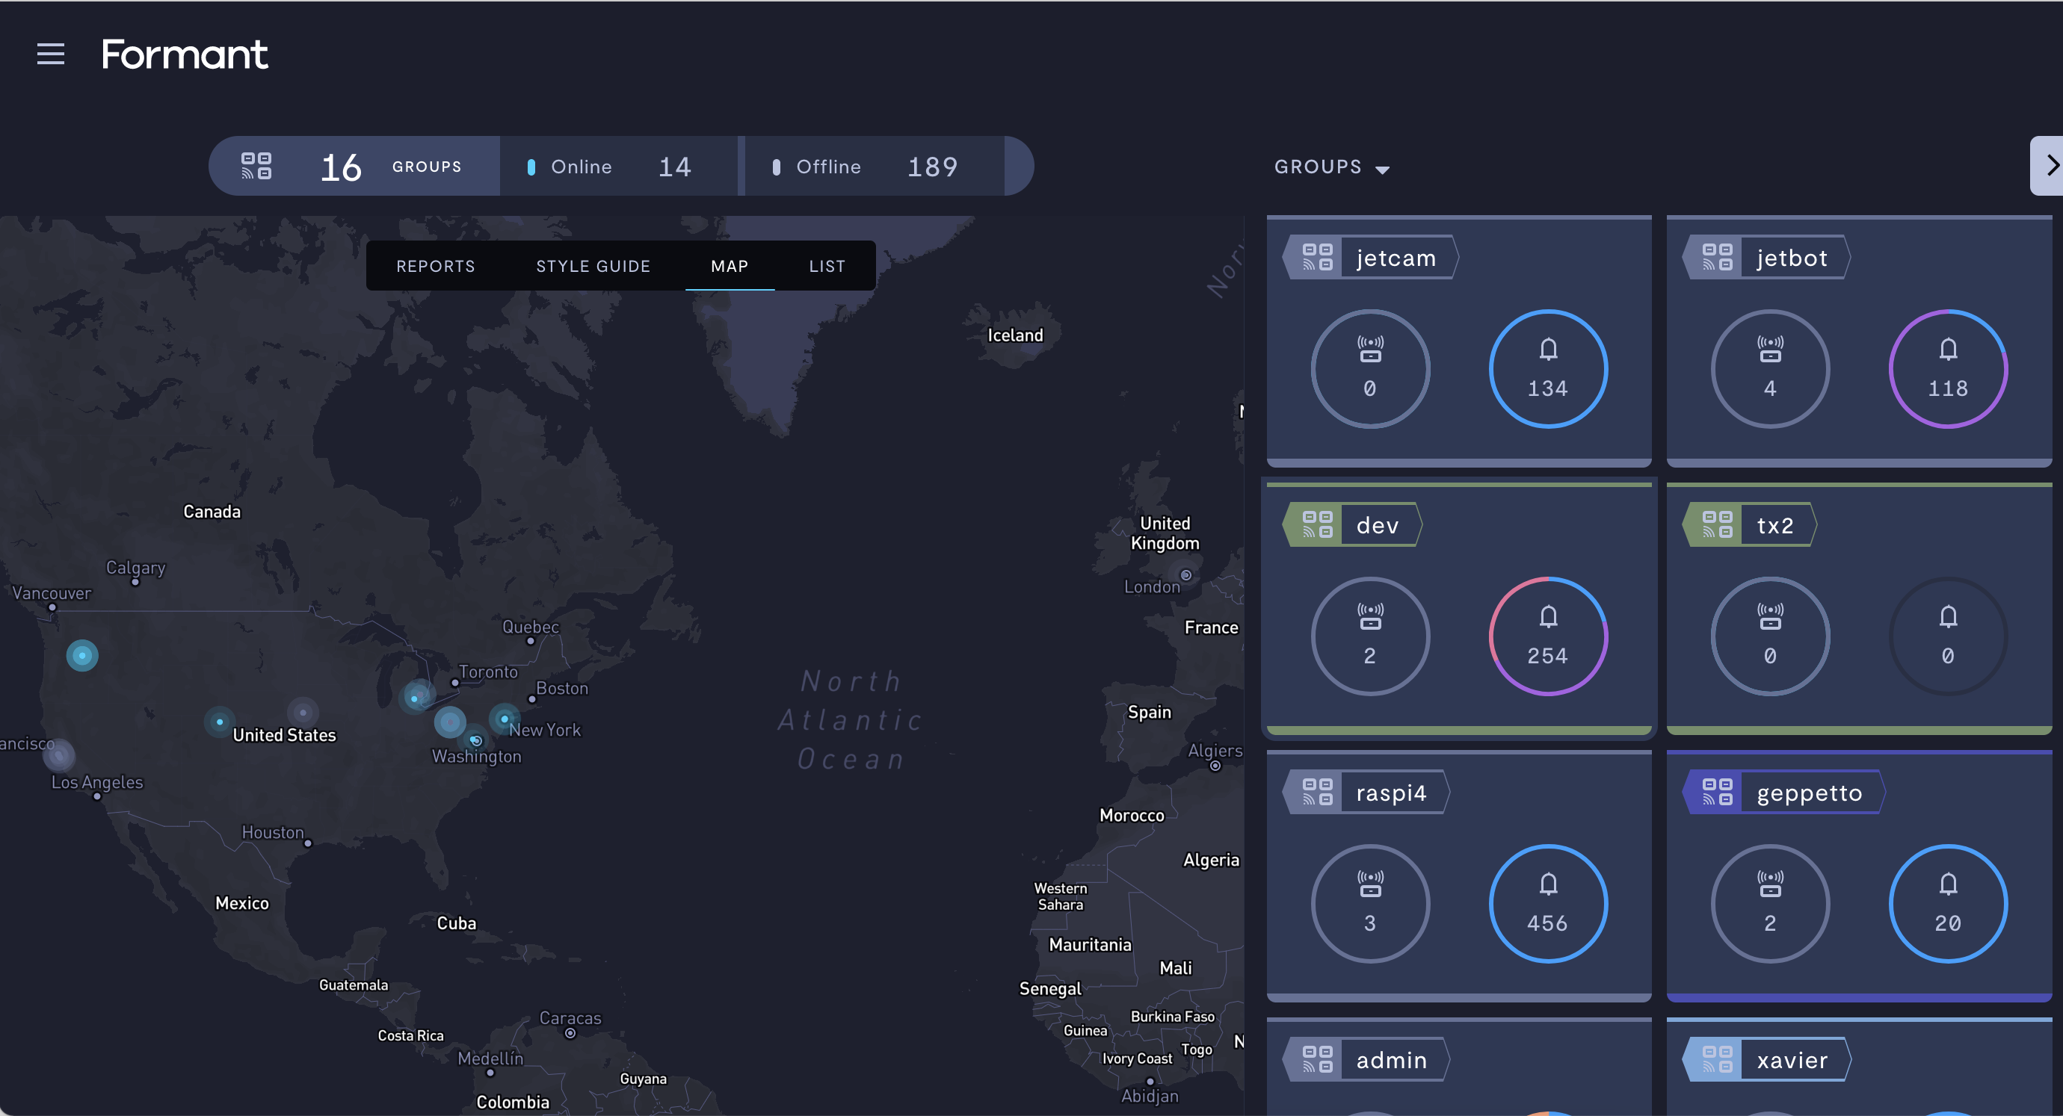The height and width of the screenshot is (1116, 2063).
Task: Click the jetbot devices online circle
Action: point(1770,369)
